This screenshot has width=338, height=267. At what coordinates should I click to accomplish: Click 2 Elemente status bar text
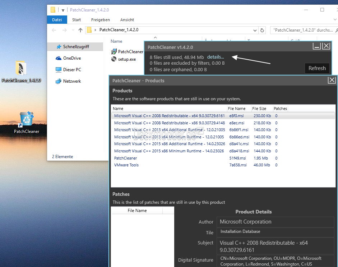click(62, 157)
